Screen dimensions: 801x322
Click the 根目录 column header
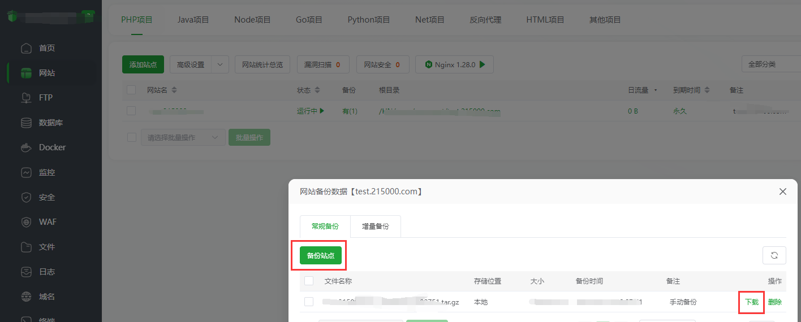tap(389, 90)
